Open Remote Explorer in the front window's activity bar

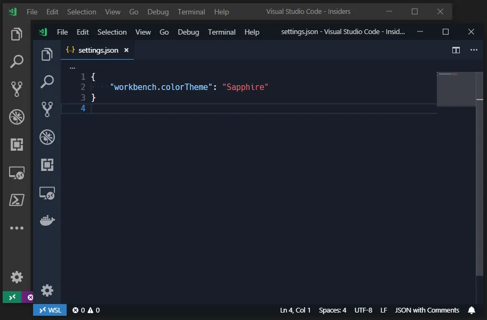click(47, 193)
